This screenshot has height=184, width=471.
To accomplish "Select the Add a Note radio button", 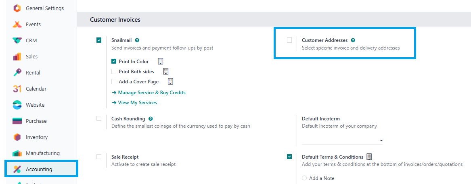I will pos(305,178).
